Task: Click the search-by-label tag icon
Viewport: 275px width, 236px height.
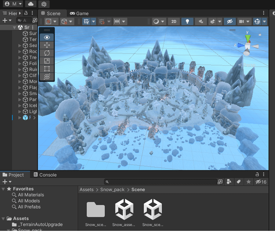Action: pyautogui.click(x=238, y=182)
